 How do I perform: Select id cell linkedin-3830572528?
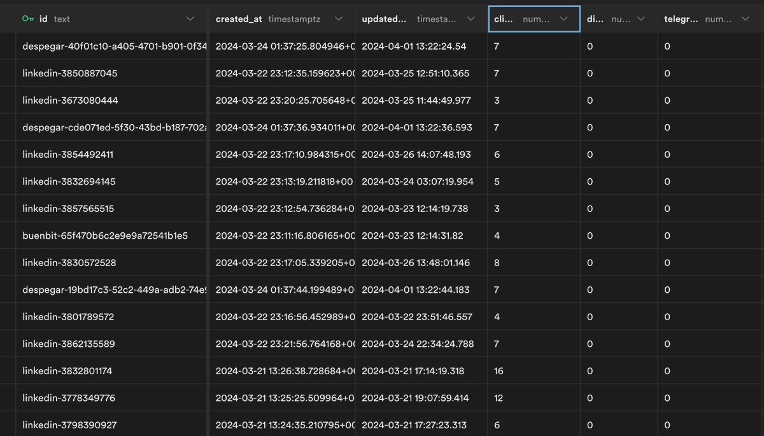click(111, 263)
